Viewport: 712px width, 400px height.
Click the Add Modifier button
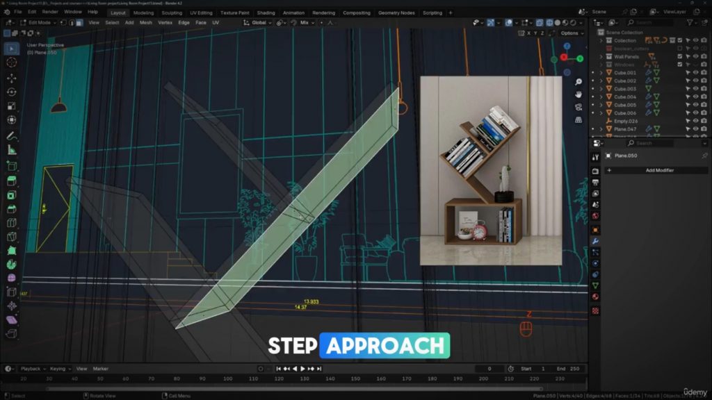point(656,170)
